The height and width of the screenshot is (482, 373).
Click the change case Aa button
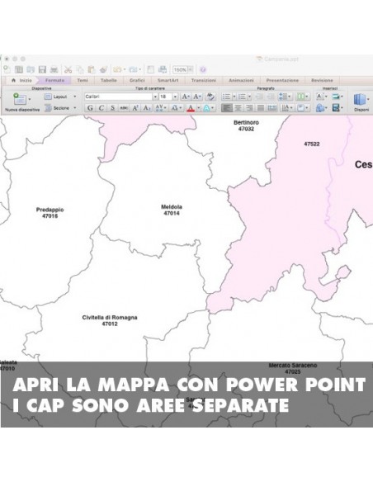[176, 108]
